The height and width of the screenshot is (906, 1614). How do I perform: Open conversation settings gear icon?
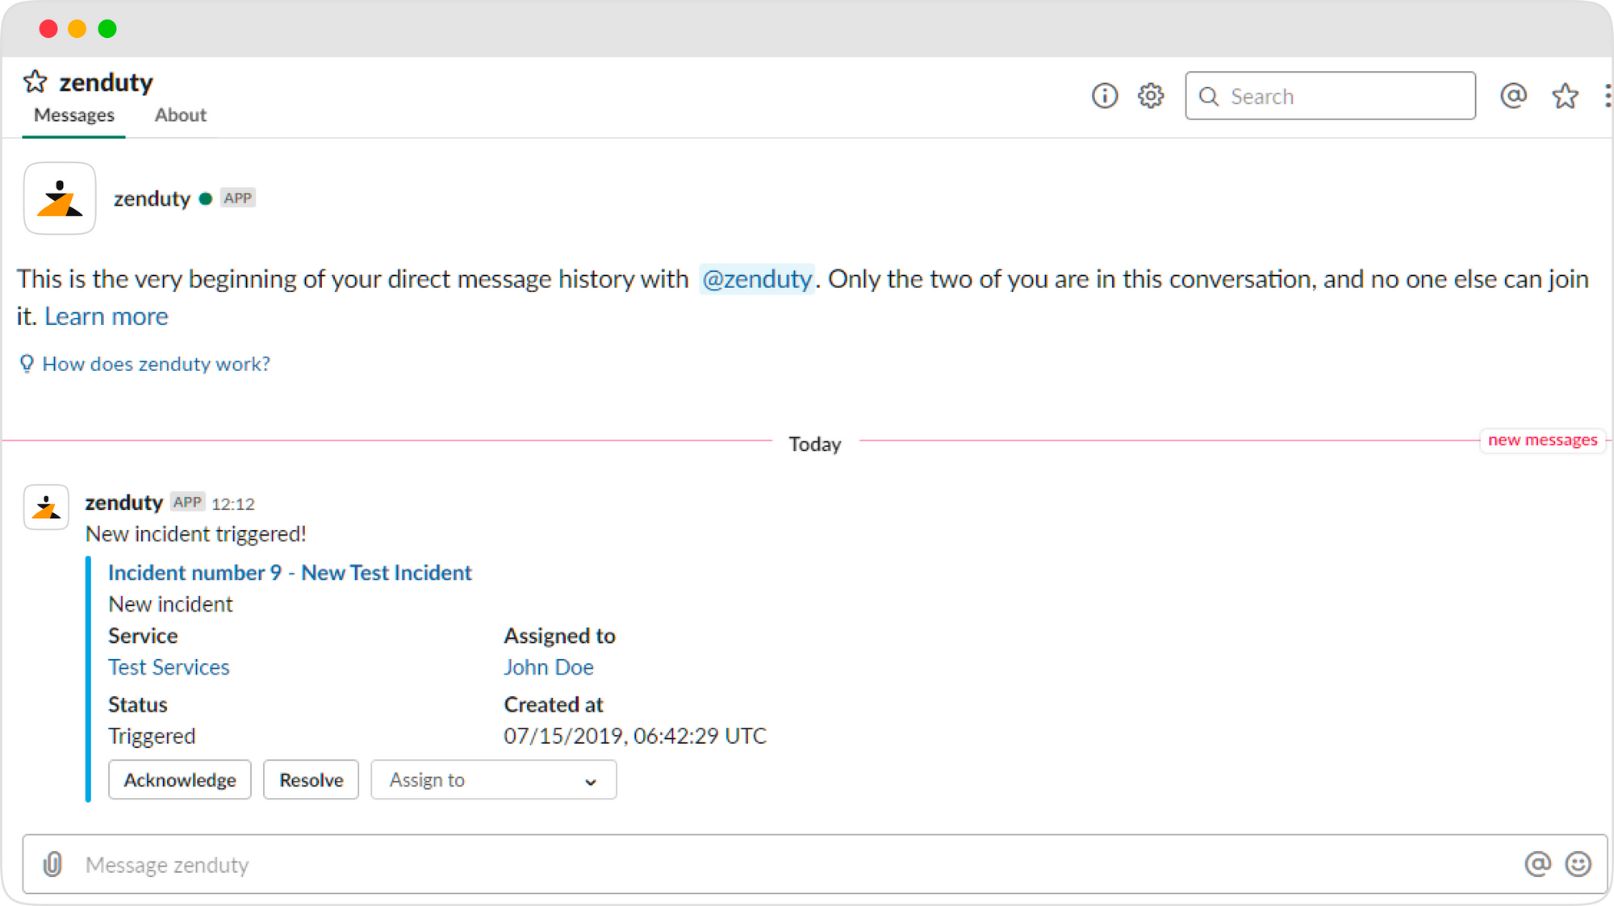point(1151,96)
